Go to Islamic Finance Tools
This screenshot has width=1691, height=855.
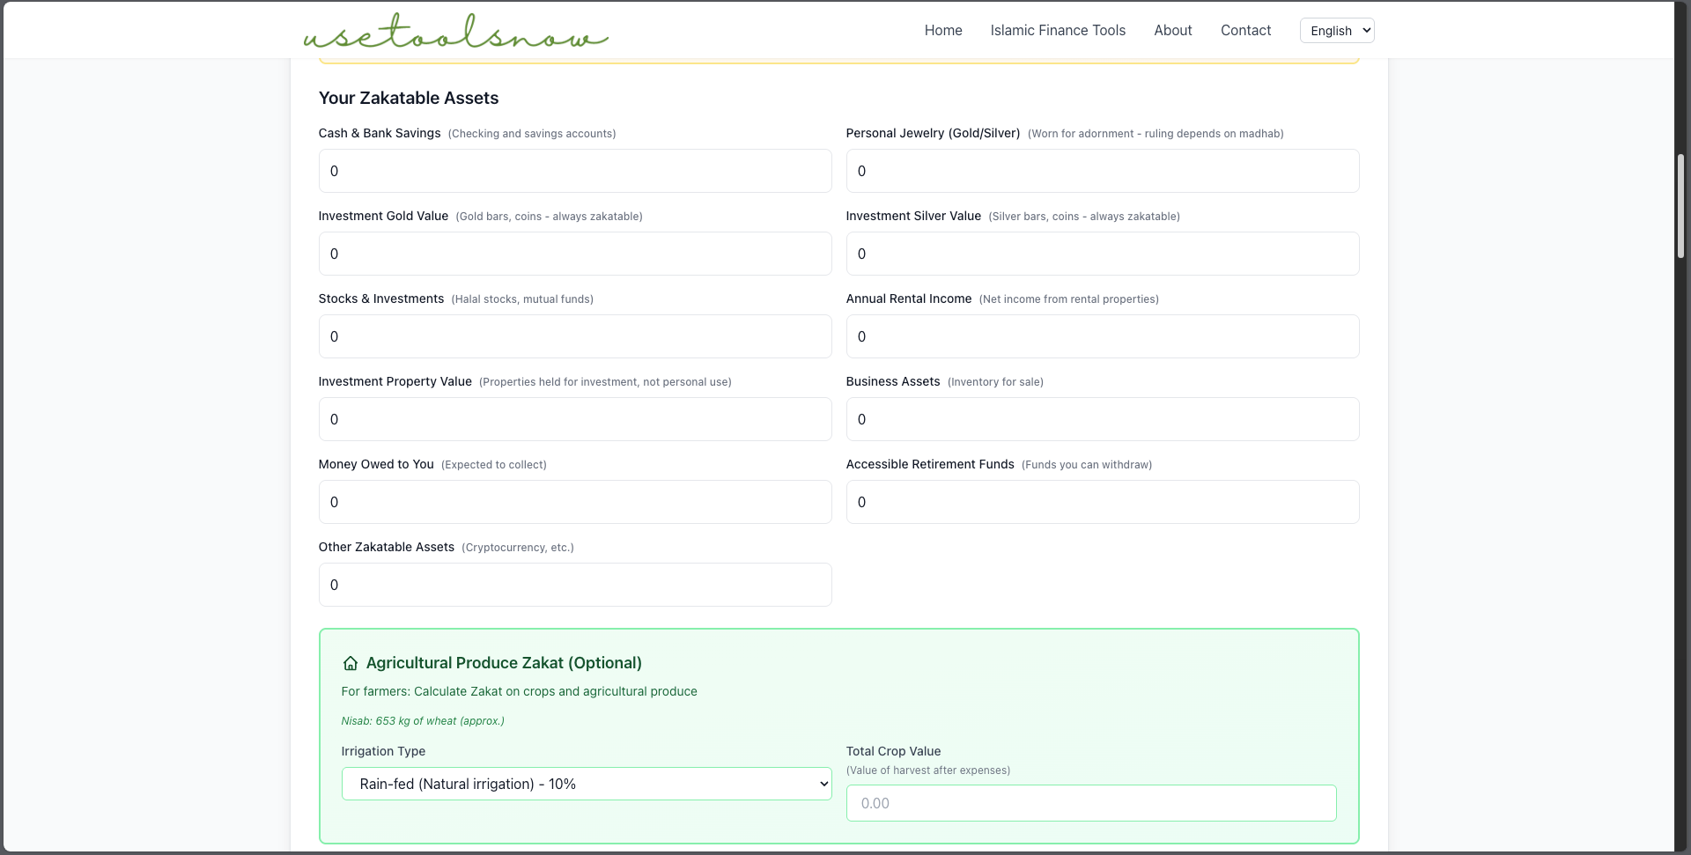coord(1057,31)
